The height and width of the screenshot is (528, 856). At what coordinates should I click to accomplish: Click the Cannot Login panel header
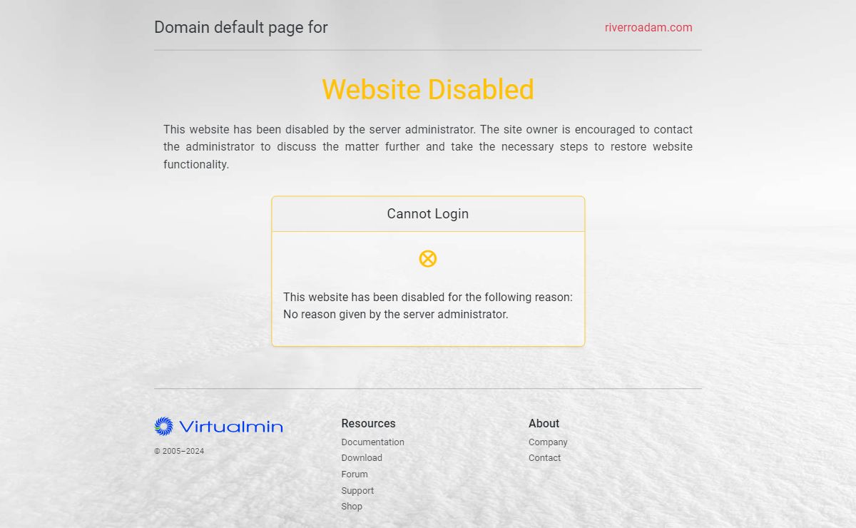(x=428, y=214)
